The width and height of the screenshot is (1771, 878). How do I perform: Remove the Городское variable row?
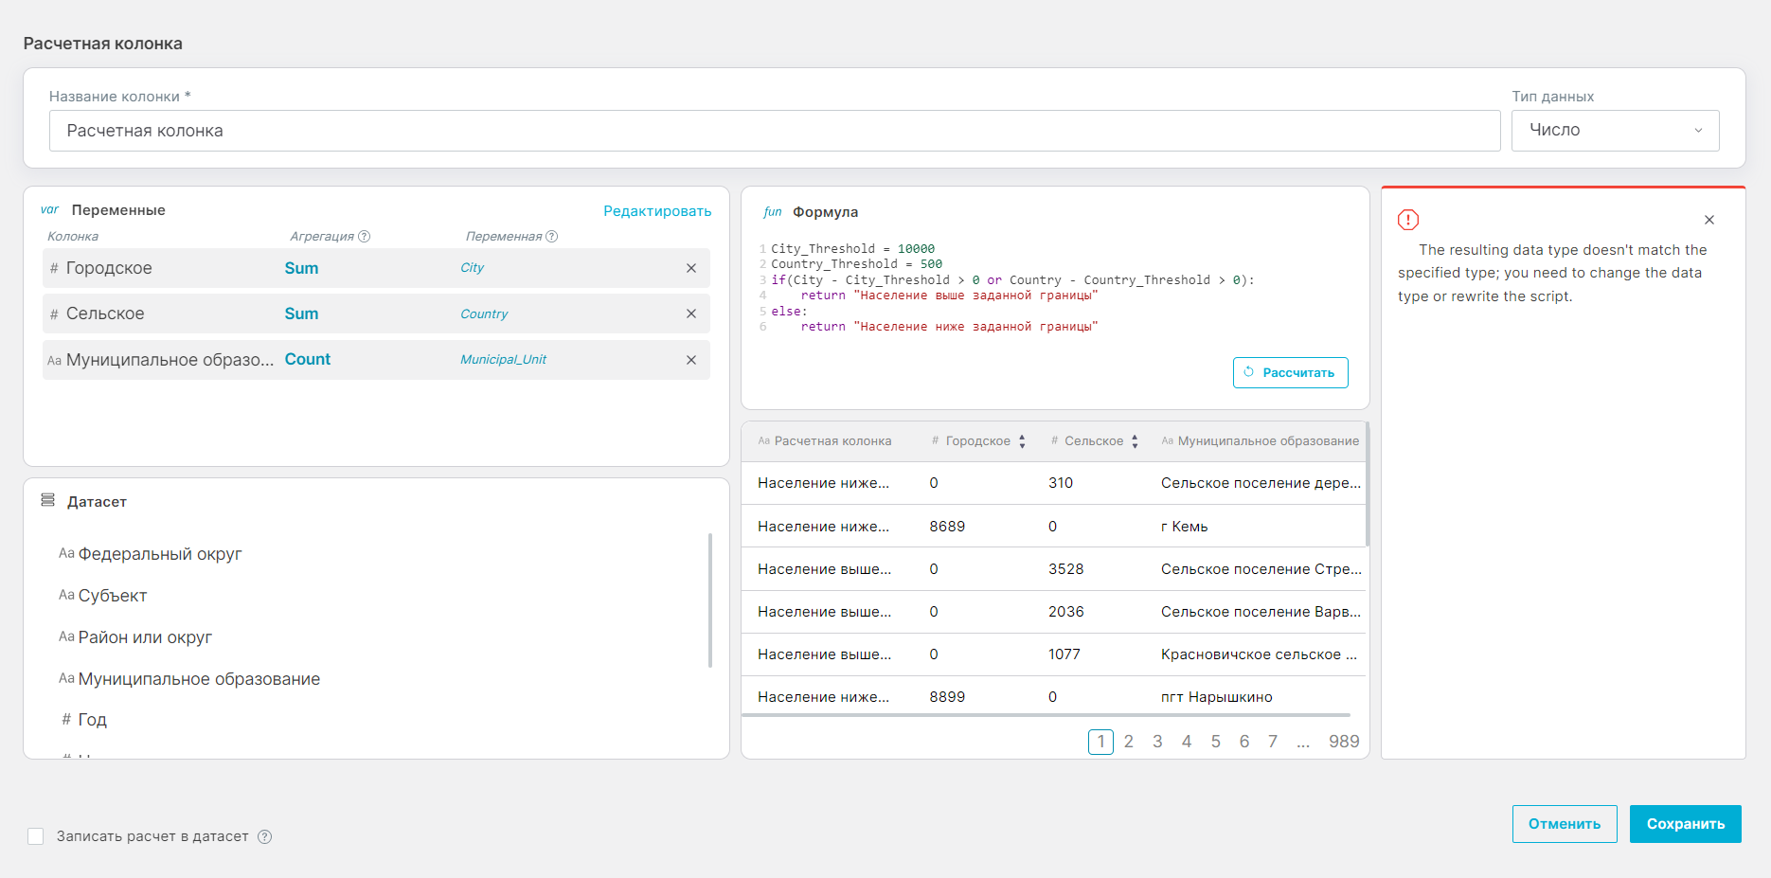691,268
